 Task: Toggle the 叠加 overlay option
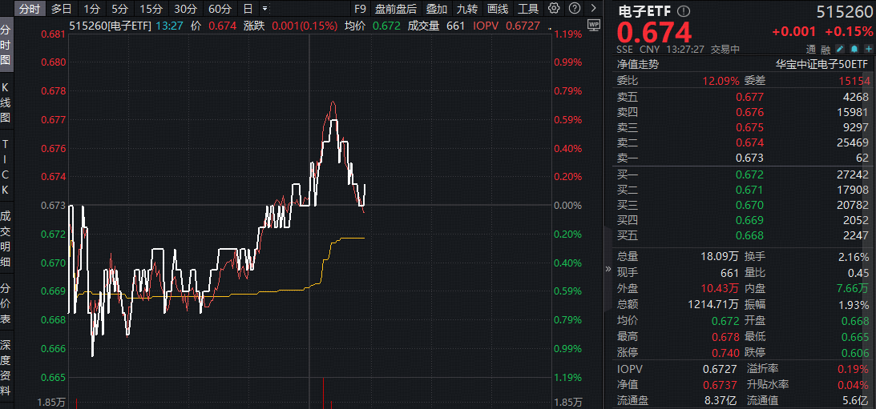[437, 9]
